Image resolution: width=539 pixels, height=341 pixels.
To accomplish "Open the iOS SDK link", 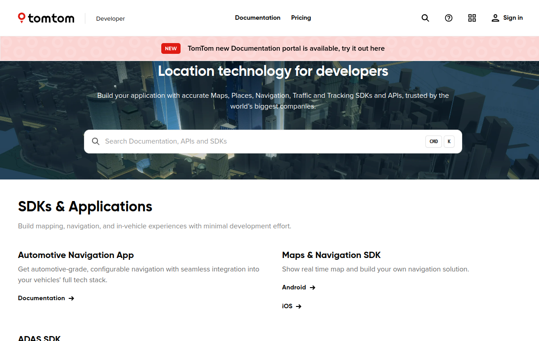I will [292, 306].
